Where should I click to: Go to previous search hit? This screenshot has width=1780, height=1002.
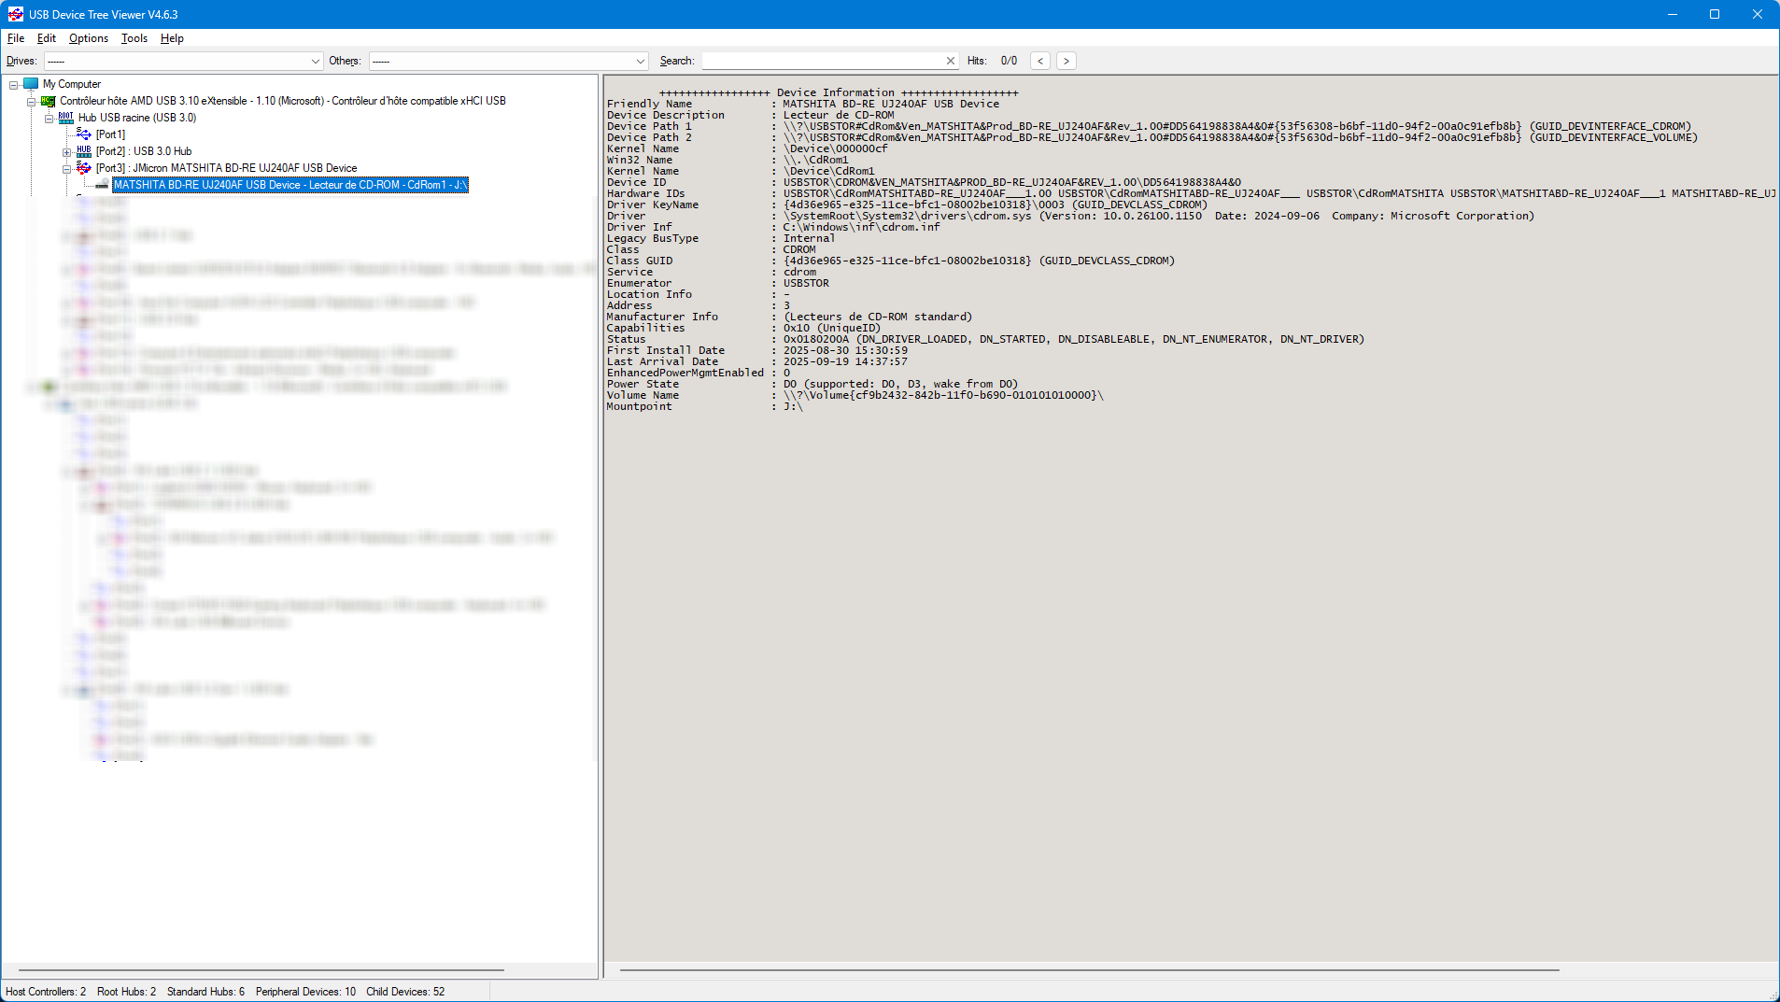tap(1040, 61)
